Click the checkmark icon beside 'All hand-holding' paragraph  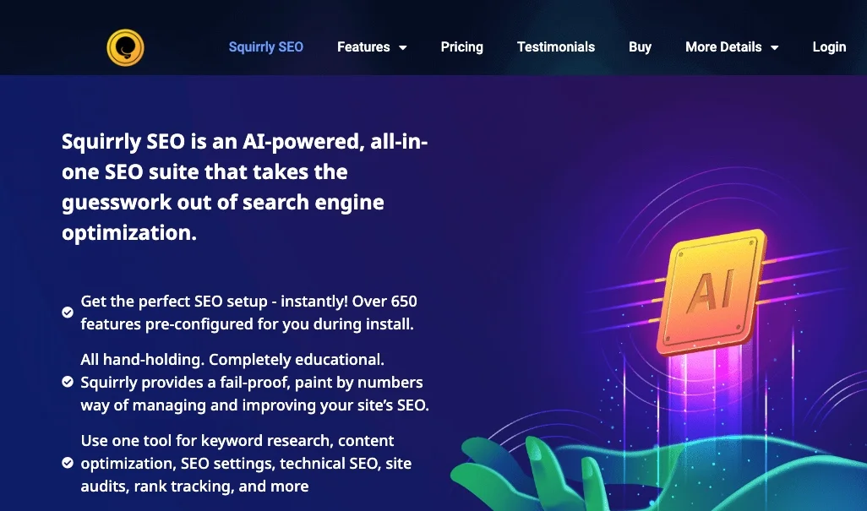(x=68, y=382)
